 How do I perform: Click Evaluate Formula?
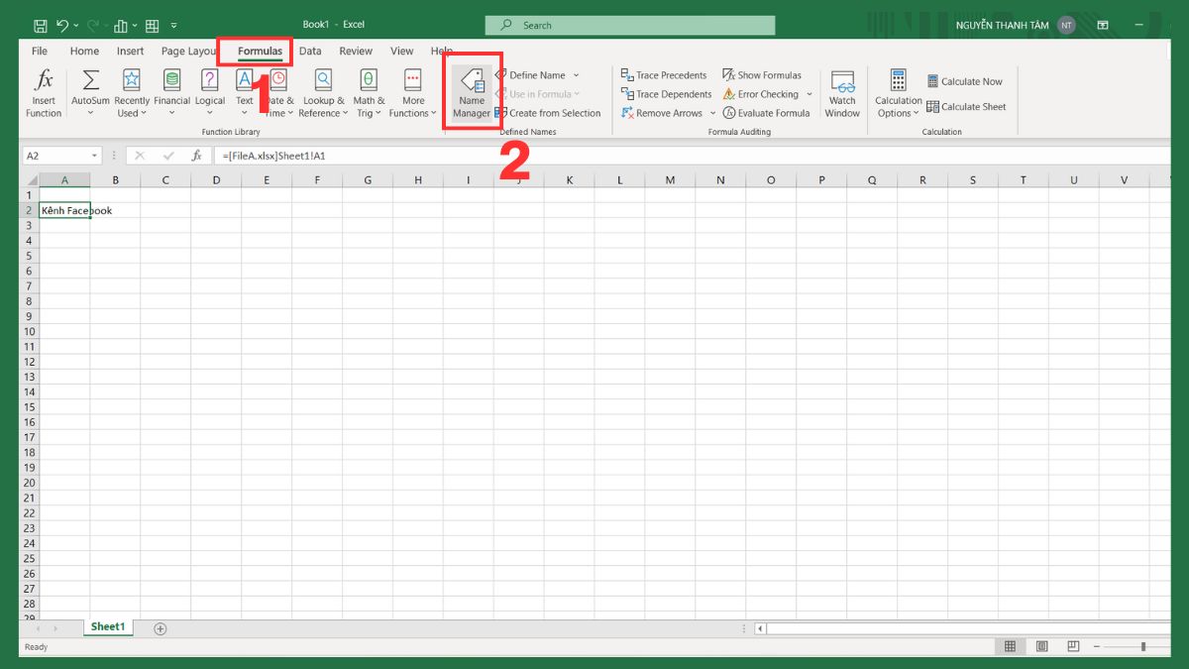tap(767, 113)
